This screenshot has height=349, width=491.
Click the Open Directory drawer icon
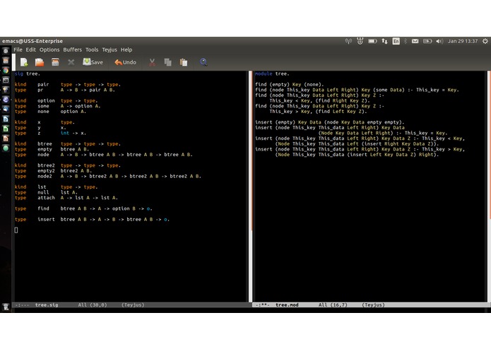pos(55,62)
